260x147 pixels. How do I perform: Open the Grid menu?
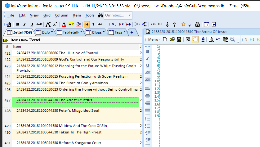coord(47,15)
